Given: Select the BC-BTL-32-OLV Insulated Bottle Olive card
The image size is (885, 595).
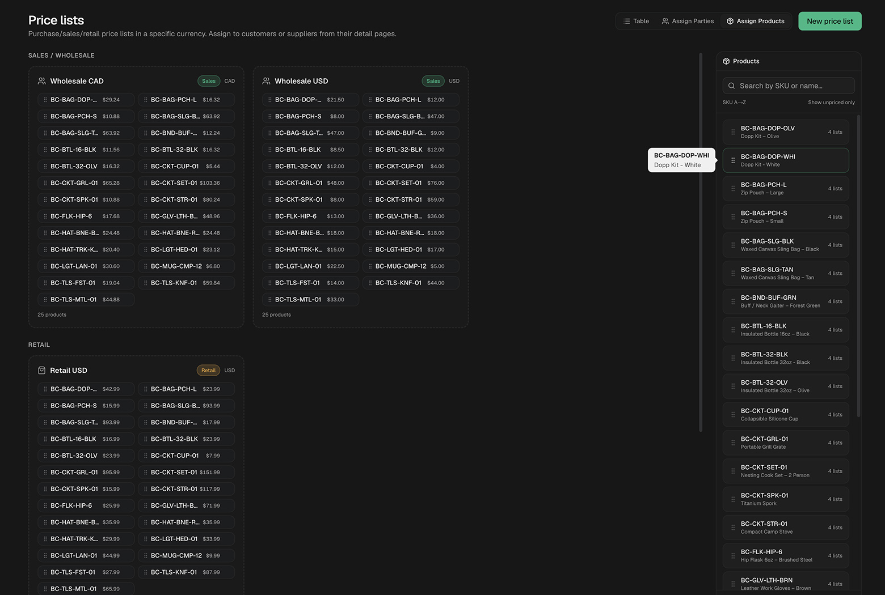Looking at the screenshot, I should coord(786,386).
